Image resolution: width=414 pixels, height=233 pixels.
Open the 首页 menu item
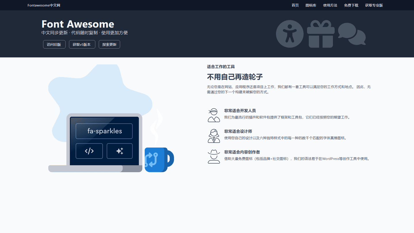pos(295,5)
